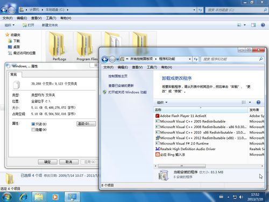The image size is (269, 202).
Task: Click search box in C drive Explorer
Action: pos(237,10)
